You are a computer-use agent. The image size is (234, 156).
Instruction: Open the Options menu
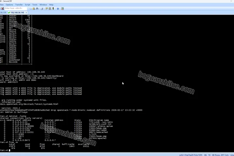coord(9,5)
